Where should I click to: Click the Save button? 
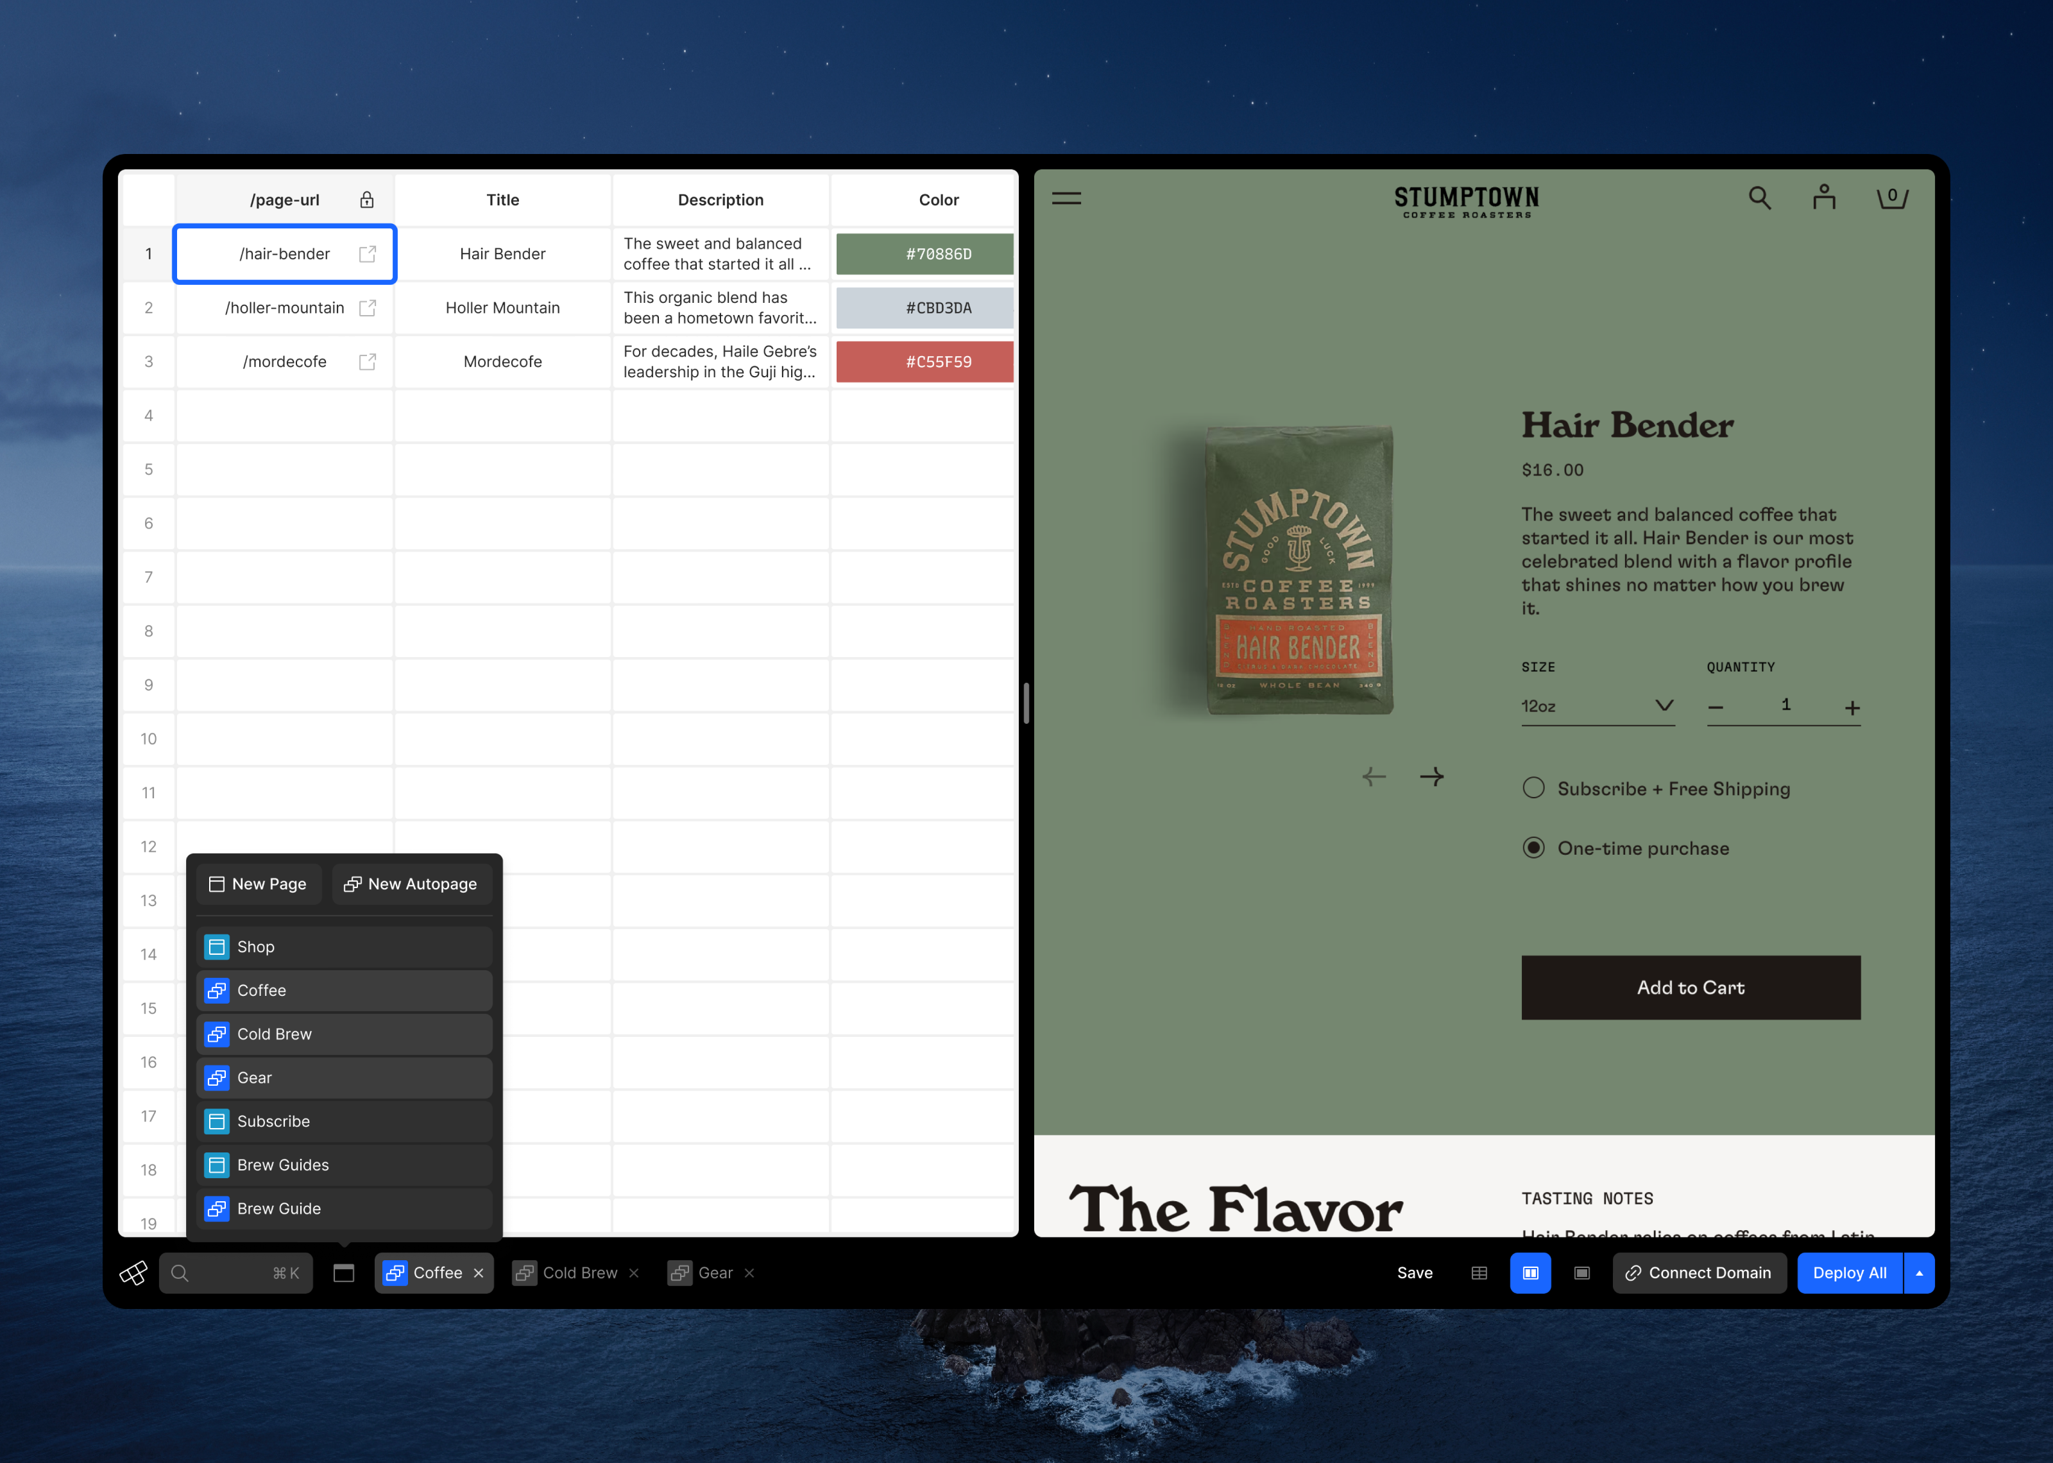tap(1415, 1273)
